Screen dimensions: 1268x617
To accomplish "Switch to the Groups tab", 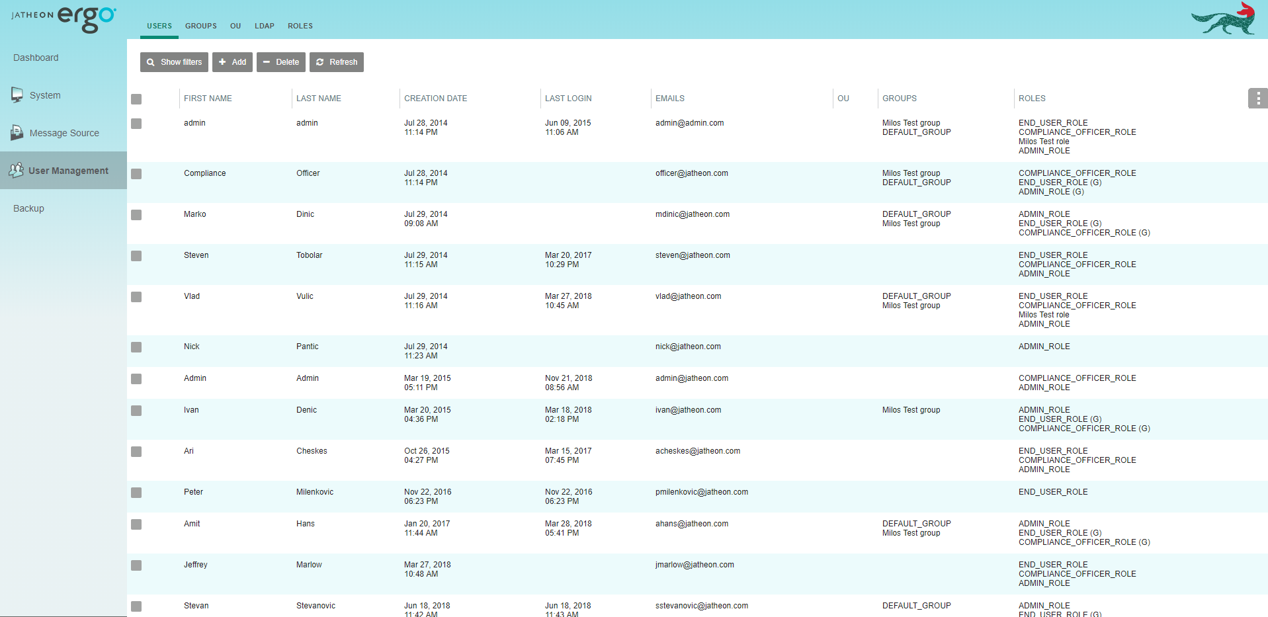I will point(201,26).
